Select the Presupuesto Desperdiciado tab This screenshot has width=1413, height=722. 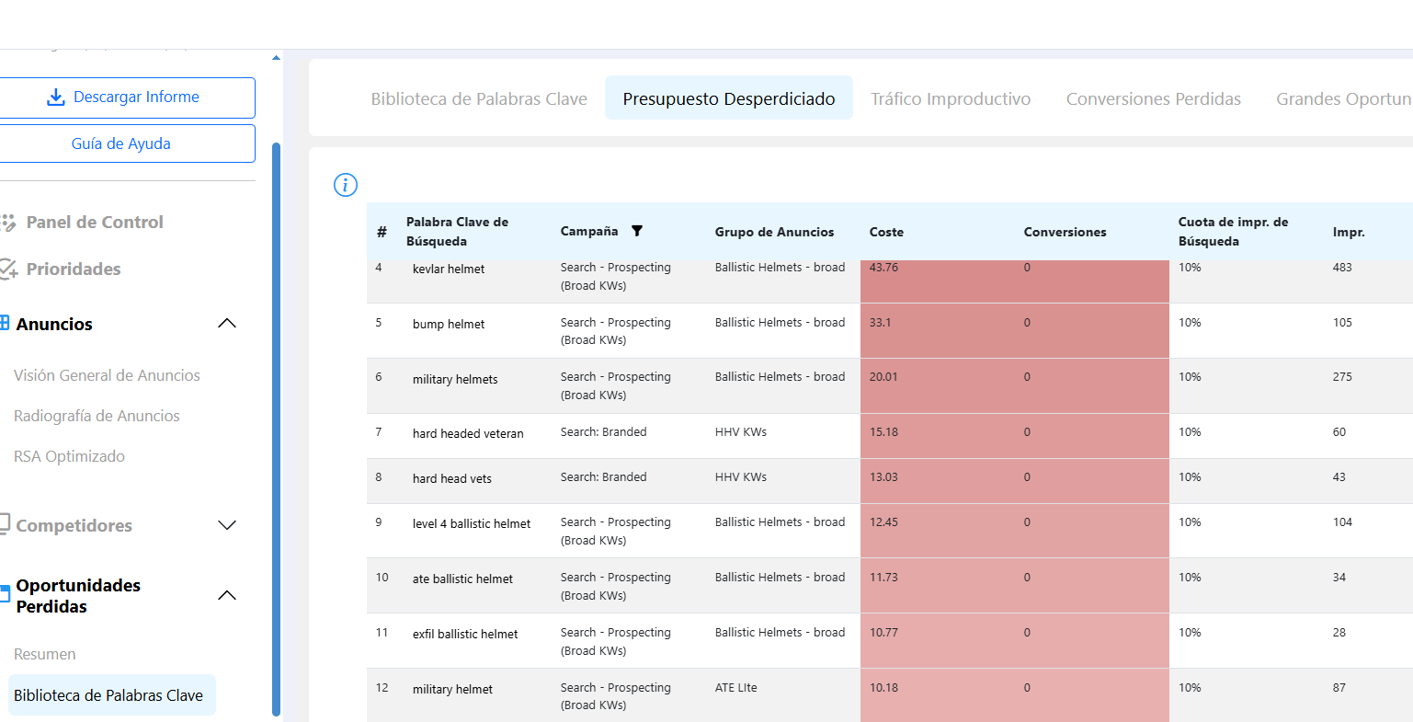coord(729,98)
